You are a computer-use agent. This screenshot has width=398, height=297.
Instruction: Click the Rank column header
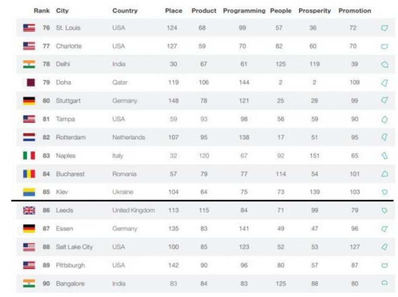(x=41, y=10)
